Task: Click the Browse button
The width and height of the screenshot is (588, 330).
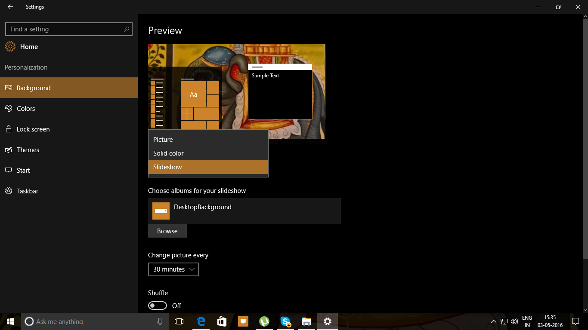Action: pyautogui.click(x=167, y=231)
